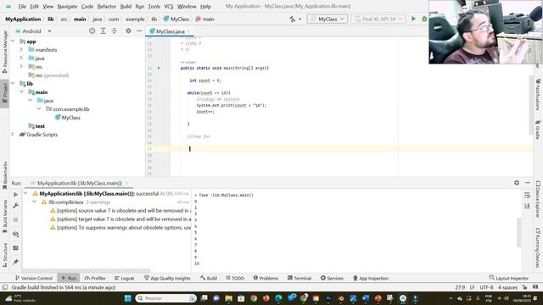
Task: Open the Version Control tool window
Action: [x=34, y=278]
